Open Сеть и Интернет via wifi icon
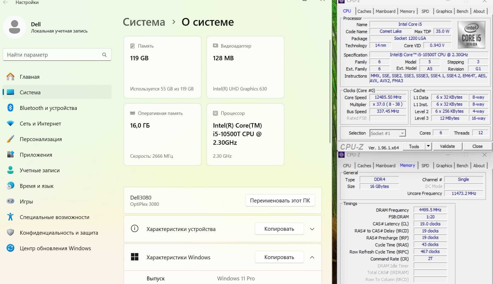This screenshot has height=284, width=493. point(10,123)
